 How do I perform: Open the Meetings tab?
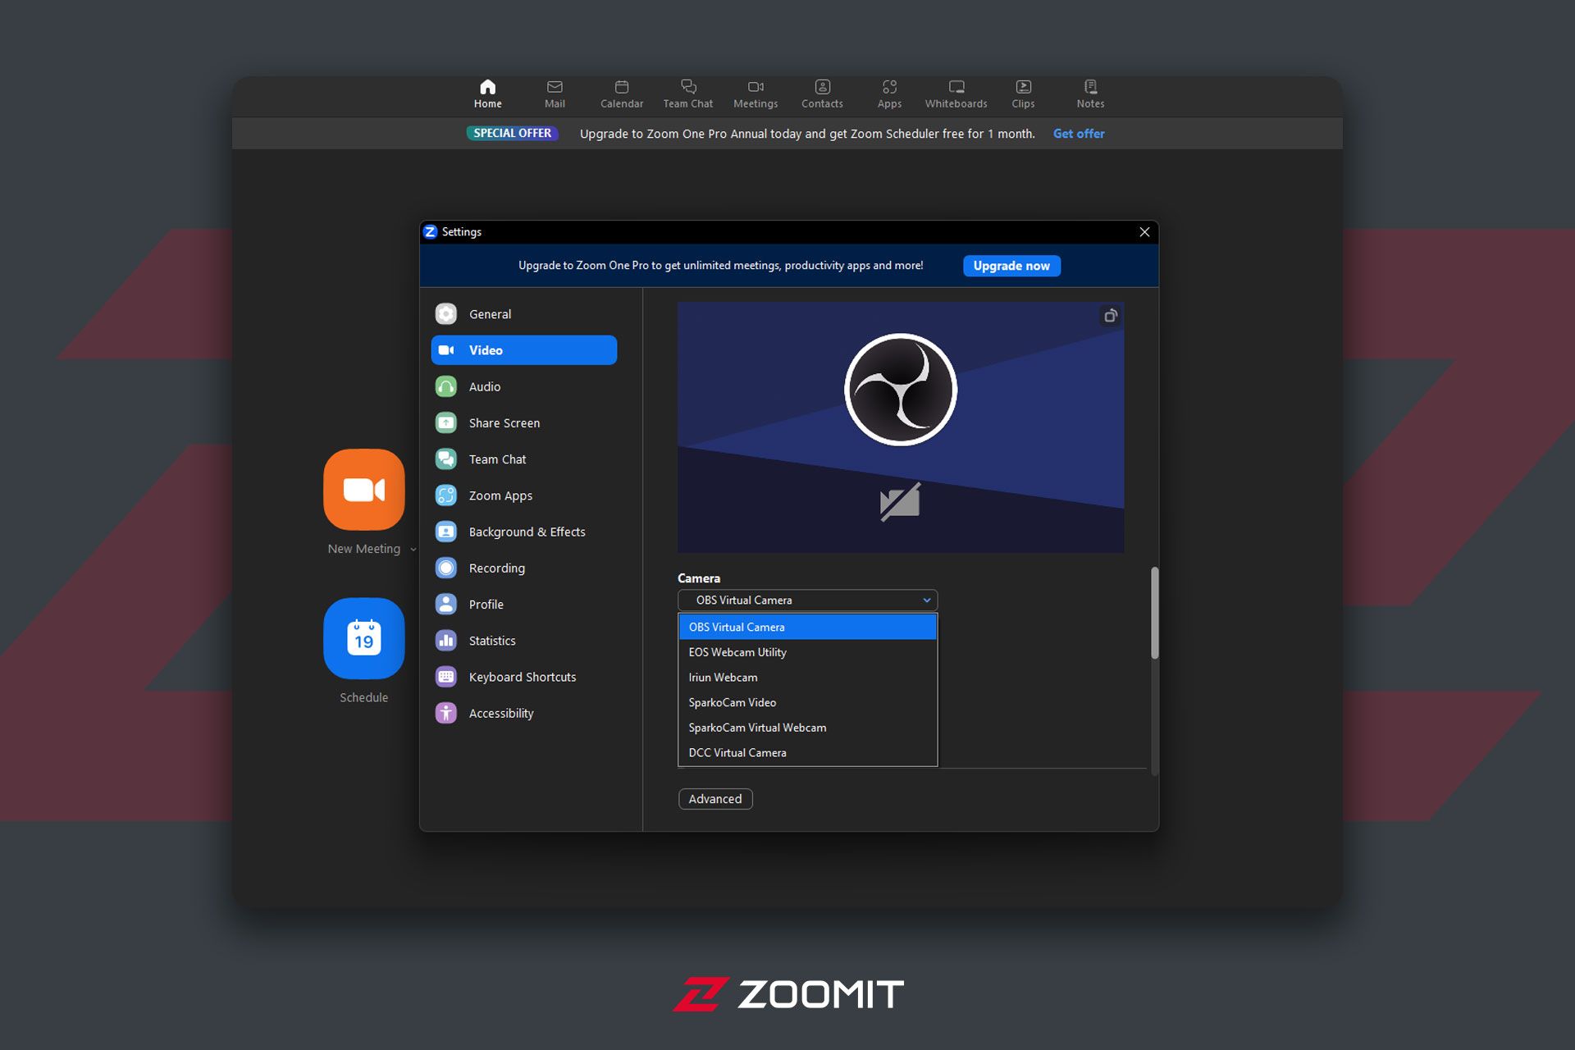[x=756, y=94]
